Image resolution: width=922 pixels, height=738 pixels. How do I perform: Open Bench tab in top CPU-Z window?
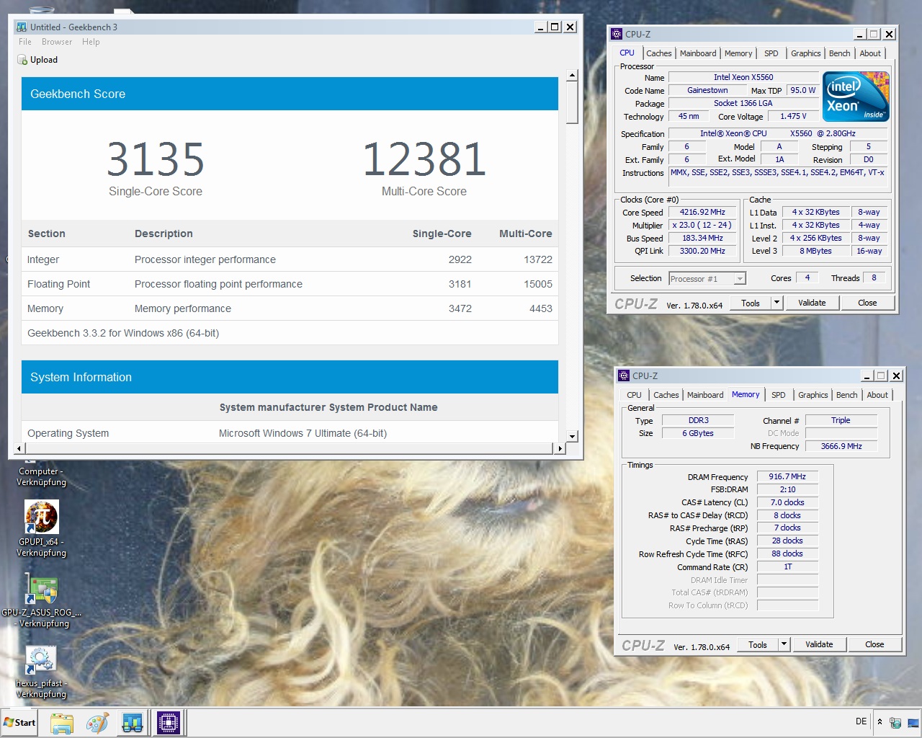pyautogui.click(x=839, y=53)
